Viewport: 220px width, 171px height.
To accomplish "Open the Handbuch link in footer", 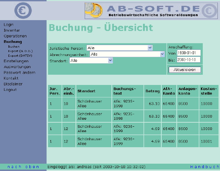I will 205,167.
